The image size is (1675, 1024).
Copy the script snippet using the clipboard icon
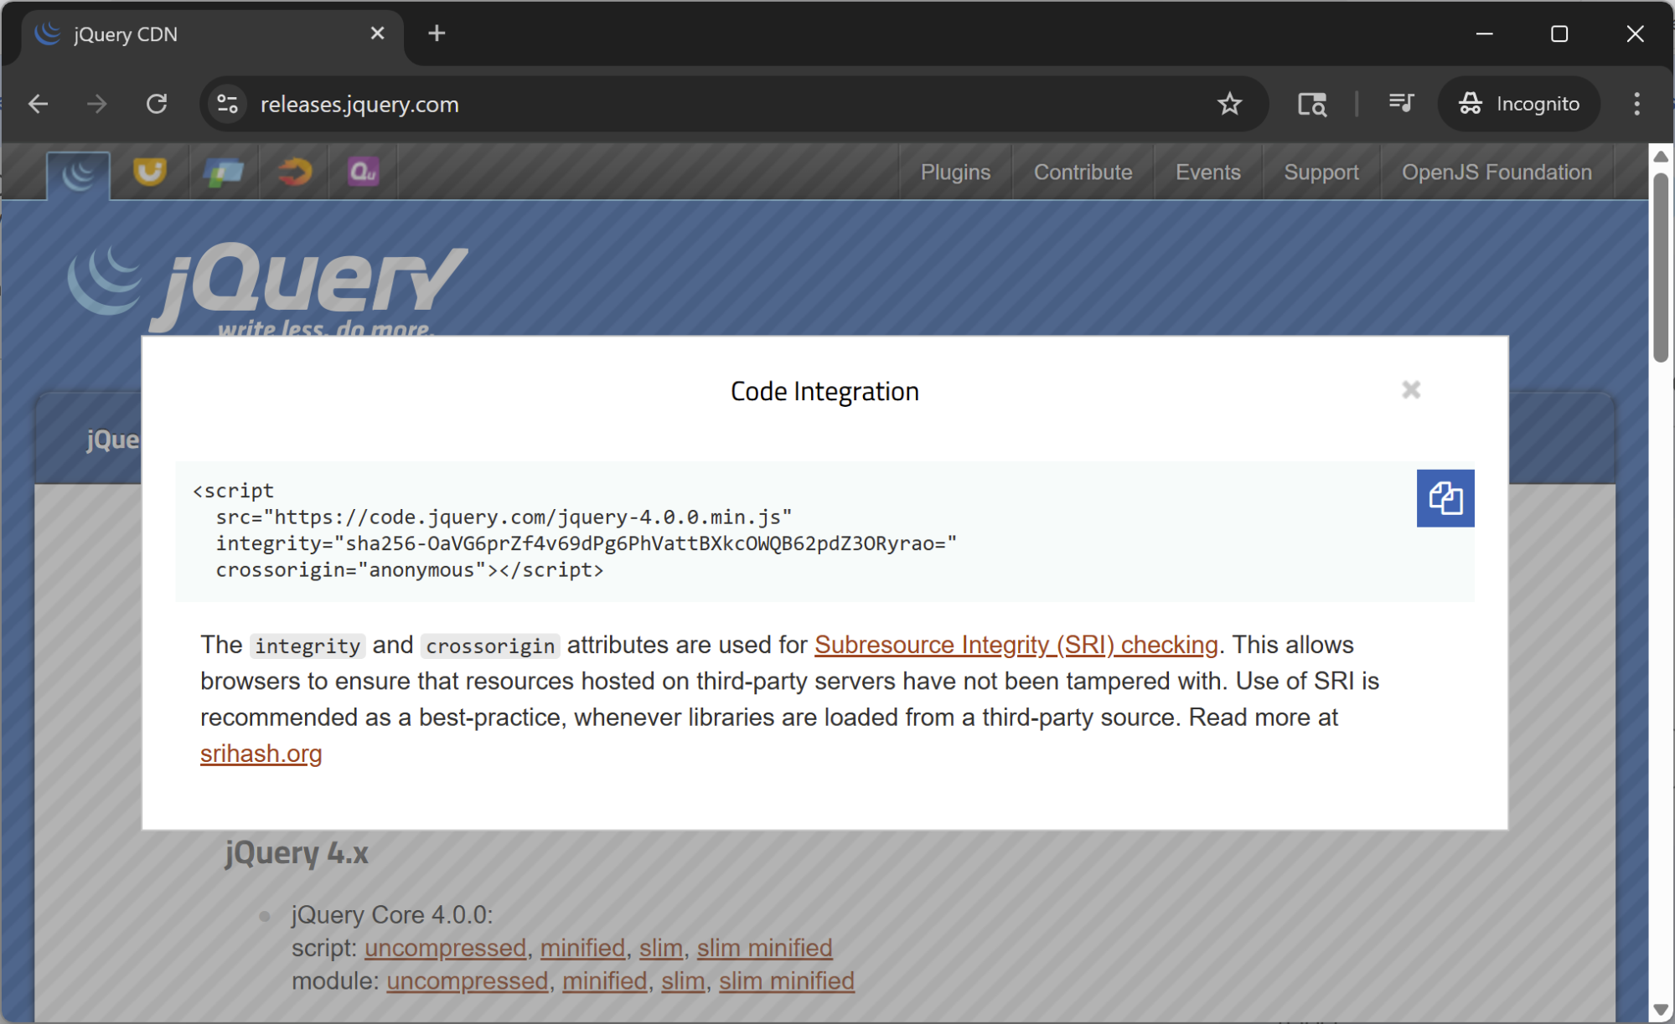[1445, 498]
